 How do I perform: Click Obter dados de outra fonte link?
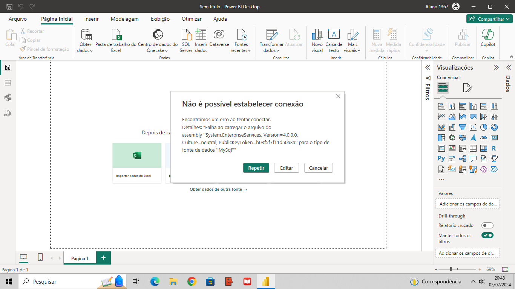click(218, 189)
